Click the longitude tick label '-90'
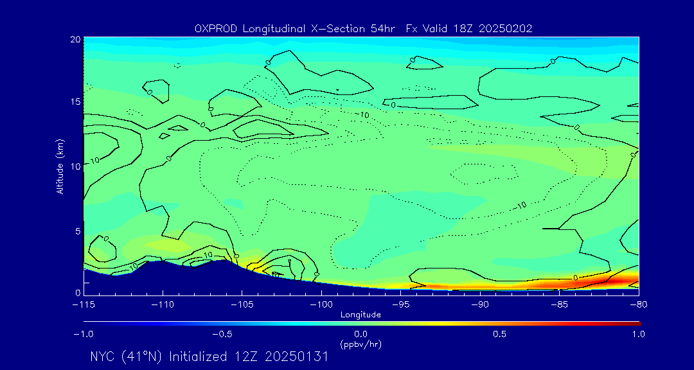This screenshot has height=370, width=694. click(x=480, y=305)
